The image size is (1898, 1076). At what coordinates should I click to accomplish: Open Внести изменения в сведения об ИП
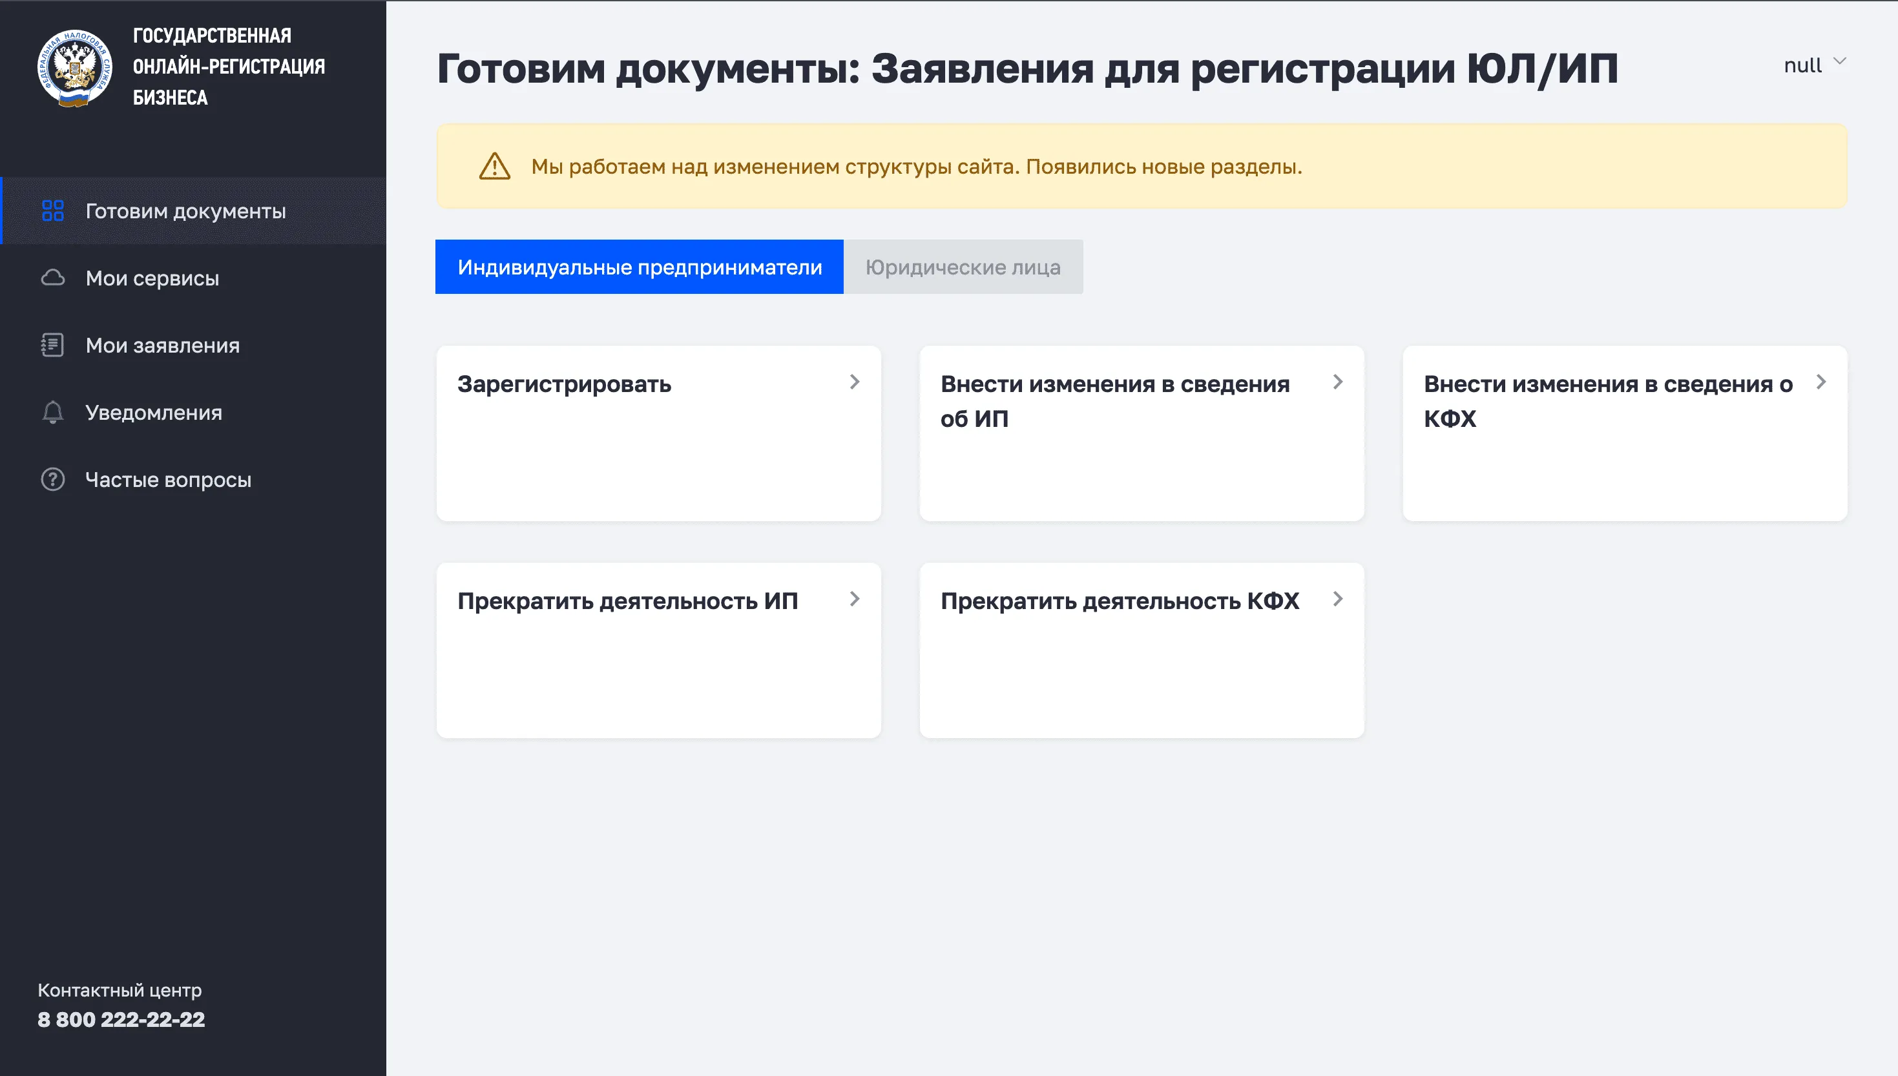pyautogui.click(x=1141, y=432)
